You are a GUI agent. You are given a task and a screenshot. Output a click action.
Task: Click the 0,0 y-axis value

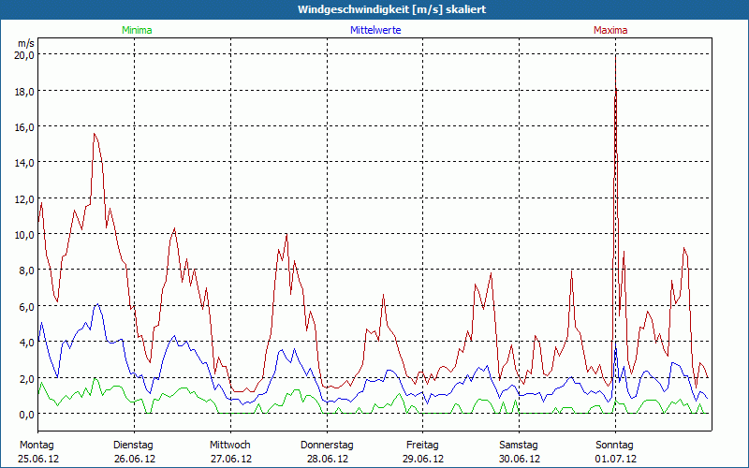(27, 414)
